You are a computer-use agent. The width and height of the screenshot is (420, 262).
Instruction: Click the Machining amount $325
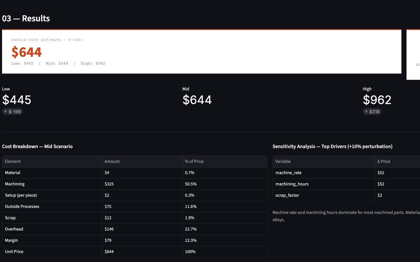tap(142, 184)
